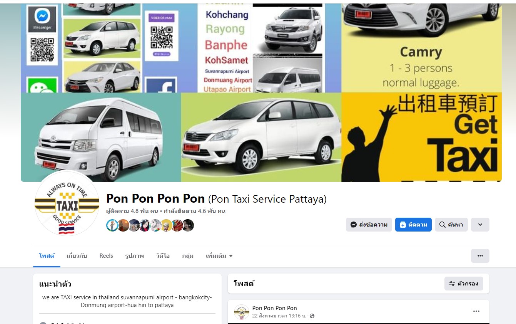The width and height of the screenshot is (516, 324).
Task: Open the กลุ่ม tab
Action: click(x=188, y=256)
